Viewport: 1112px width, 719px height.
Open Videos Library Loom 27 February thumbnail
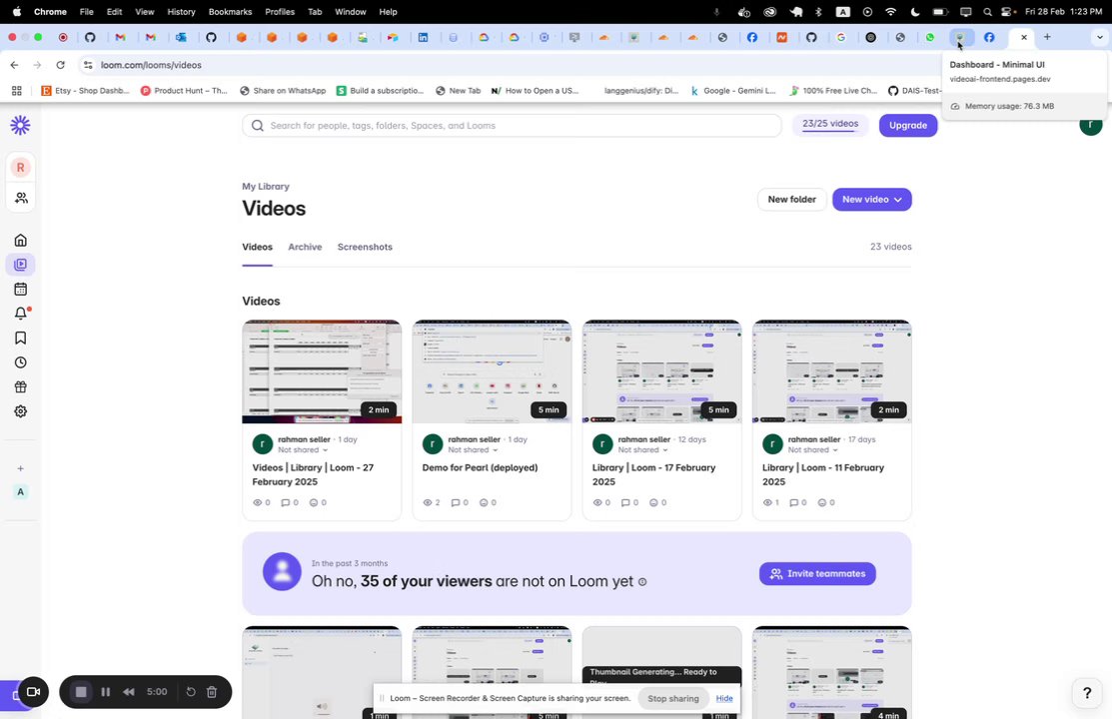tap(322, 371)
